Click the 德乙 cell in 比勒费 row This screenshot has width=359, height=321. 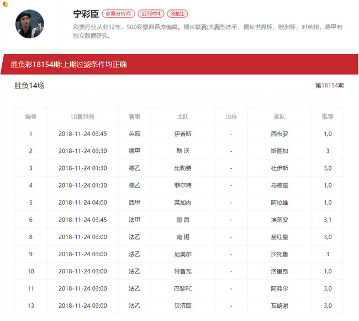[134, 168]
